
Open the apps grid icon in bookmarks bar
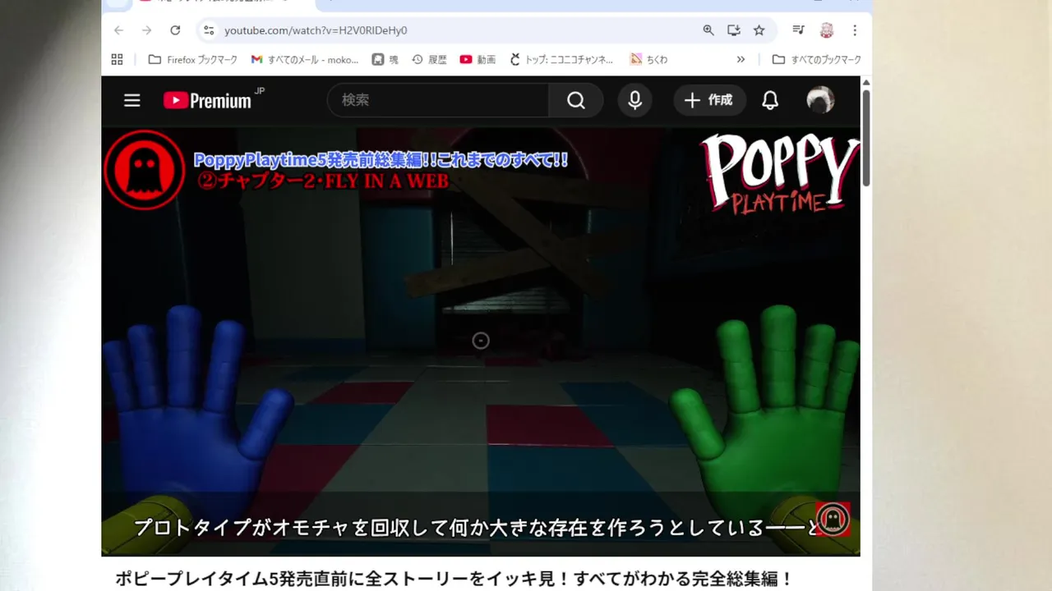coord(117,59)
